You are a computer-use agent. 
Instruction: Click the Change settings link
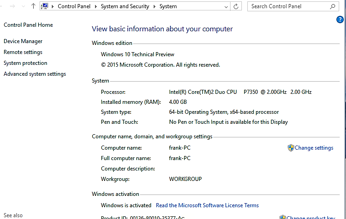[x=314, y=148]
